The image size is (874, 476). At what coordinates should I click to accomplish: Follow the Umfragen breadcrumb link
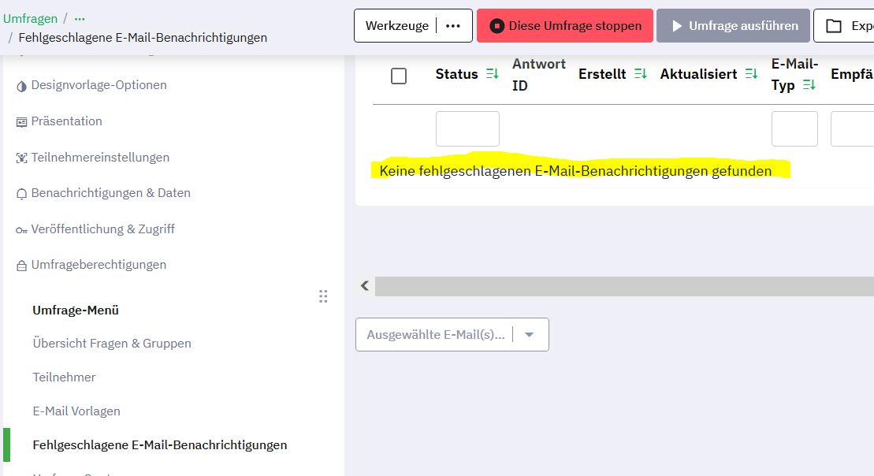tap(30, 18)
